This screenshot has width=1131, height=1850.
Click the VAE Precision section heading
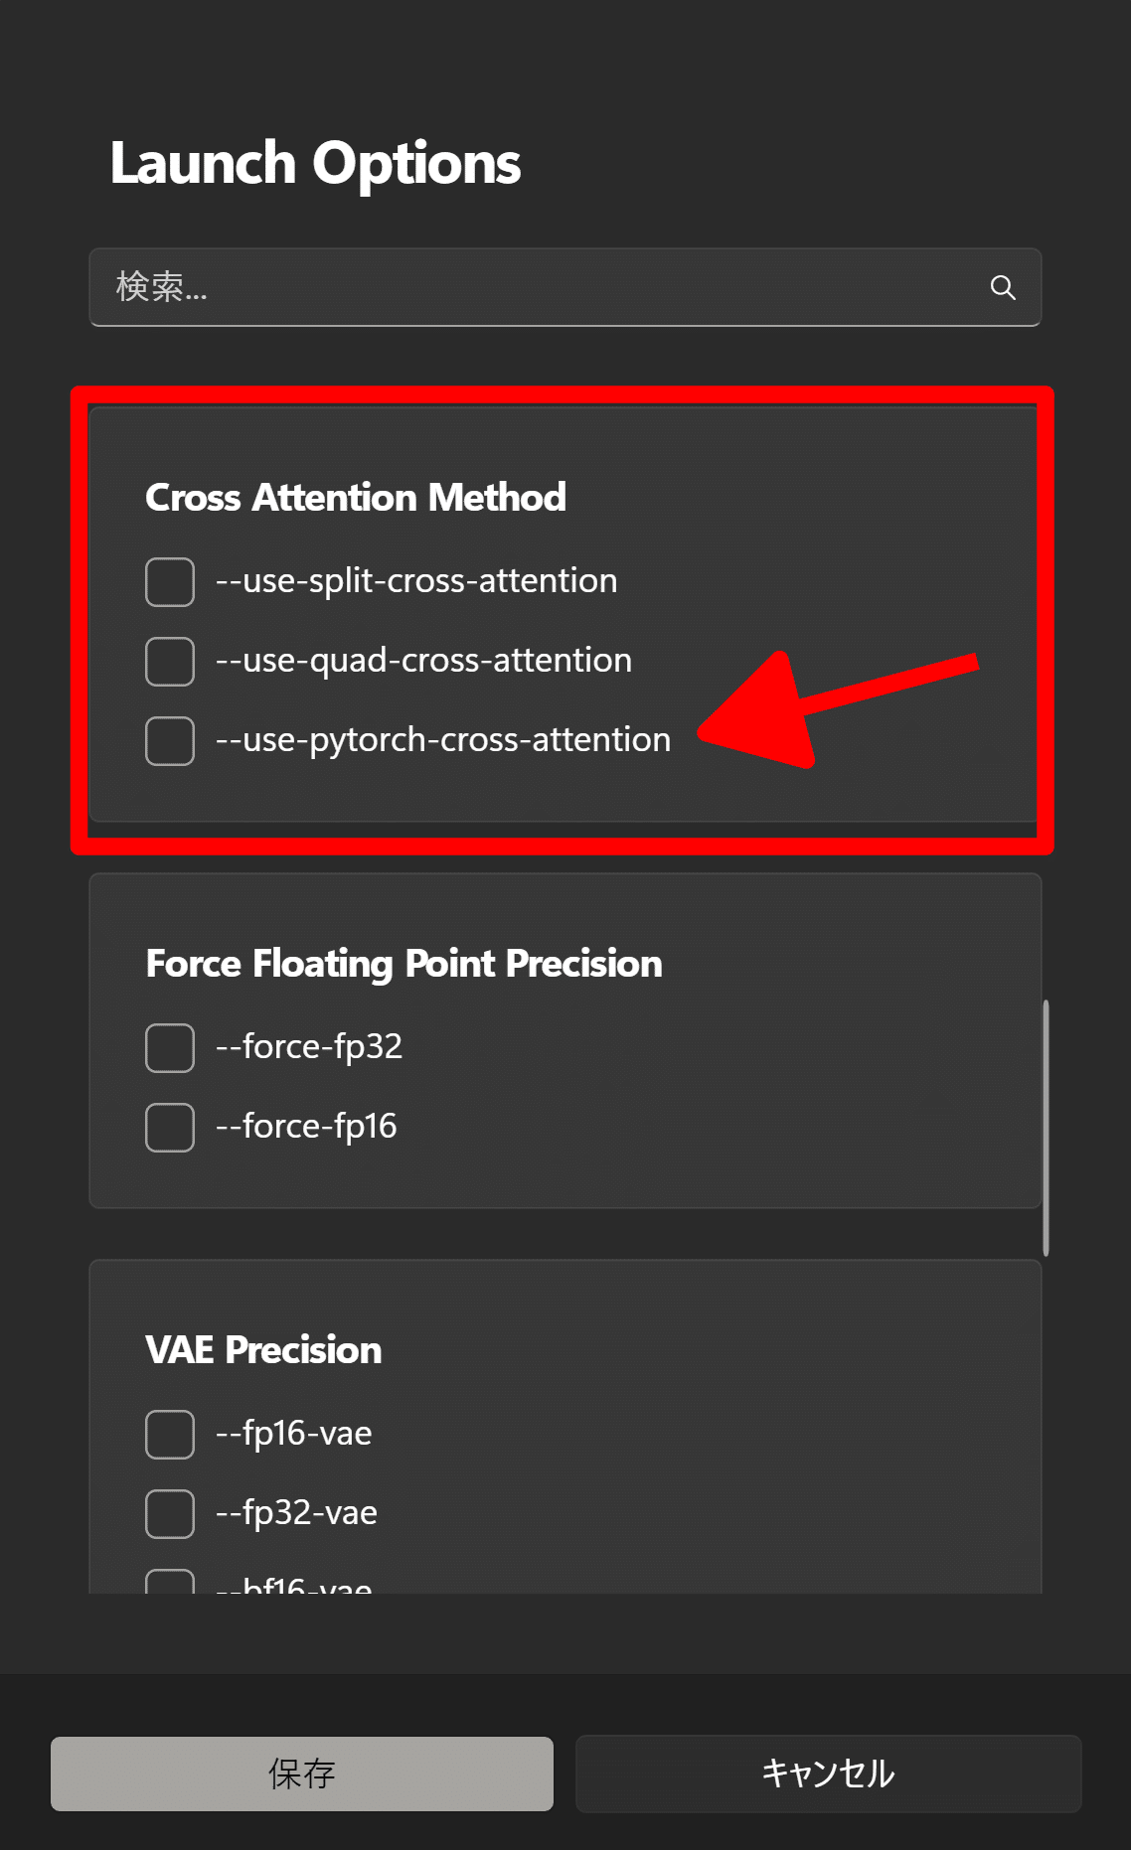click(x=263, y=1350)
